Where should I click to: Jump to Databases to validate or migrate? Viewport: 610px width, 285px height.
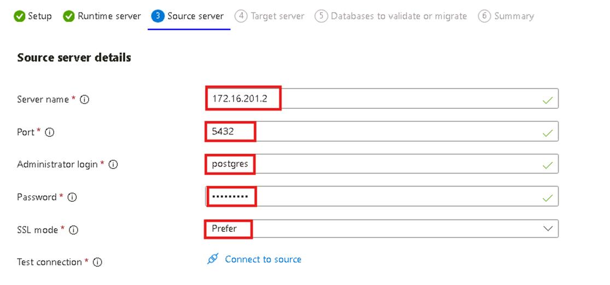(399, 16)
